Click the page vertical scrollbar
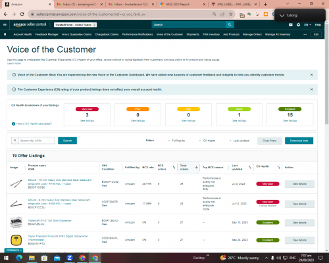 point(326,74)
